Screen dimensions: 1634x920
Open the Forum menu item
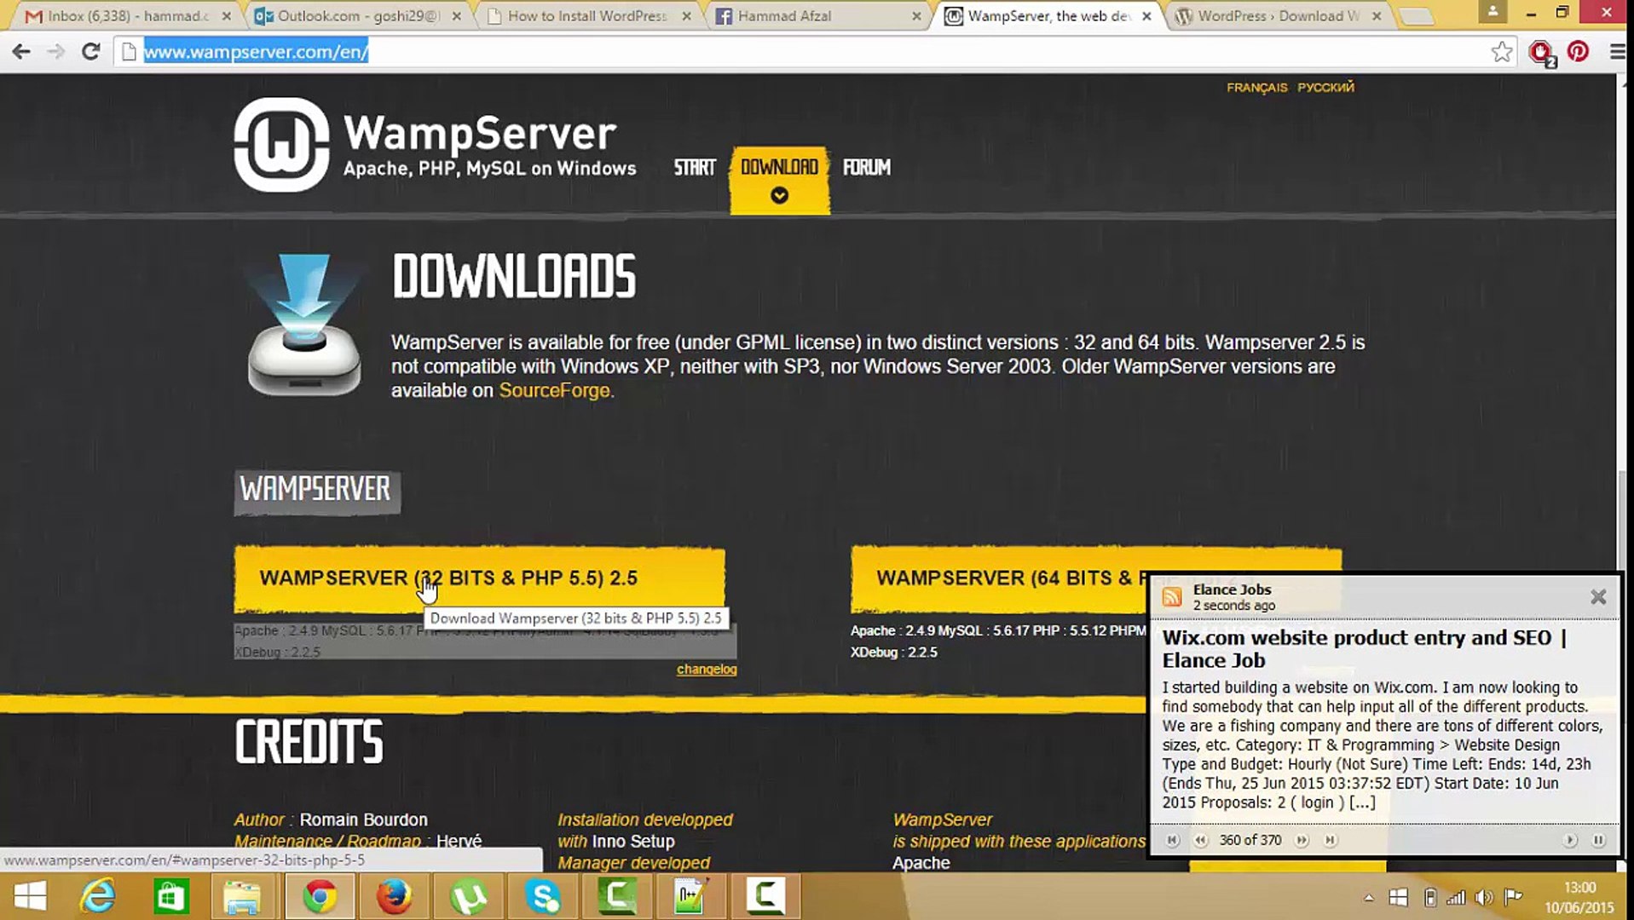(x=867, y=167)
